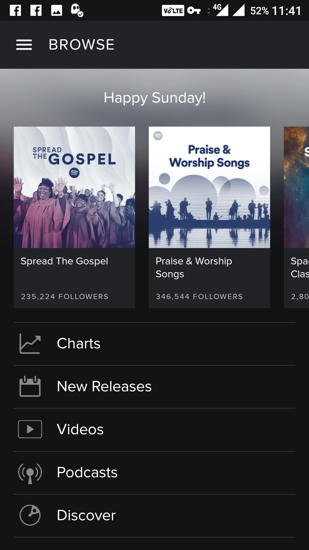Viewport: 309px width, 550px height.
Task: Select the partially visible third playlist cover
Action: tap(296, 187)
